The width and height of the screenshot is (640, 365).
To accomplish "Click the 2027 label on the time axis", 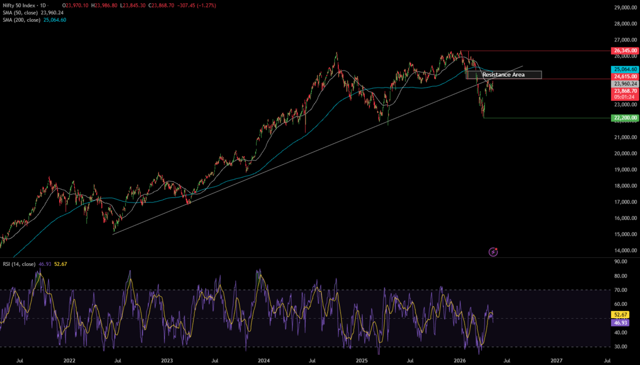I will tap(556, 361).
